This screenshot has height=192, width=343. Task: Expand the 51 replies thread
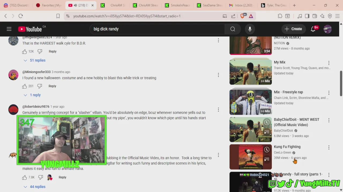coord(35,60)
